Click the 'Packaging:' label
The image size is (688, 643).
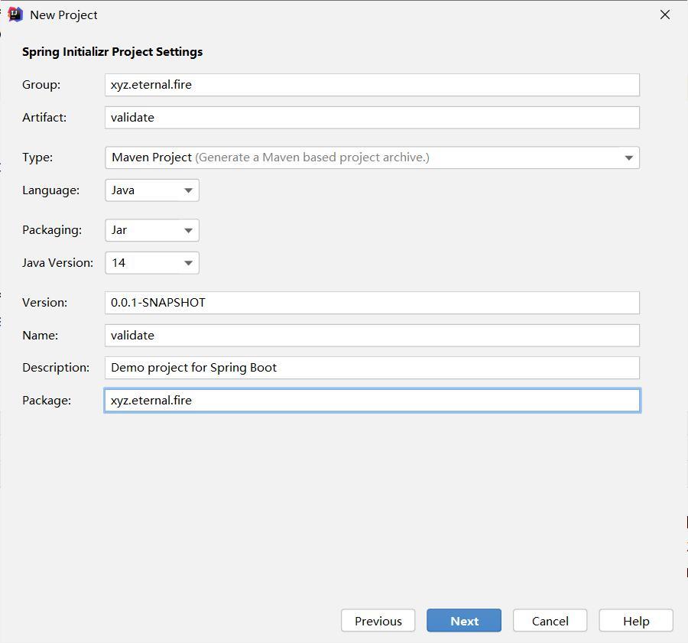pyautogui.click(x=52, y=230)
